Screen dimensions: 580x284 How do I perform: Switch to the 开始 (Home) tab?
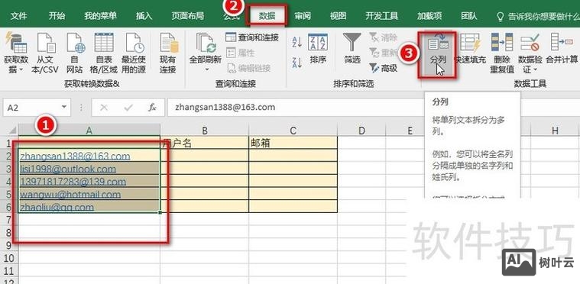click(57, 16)
